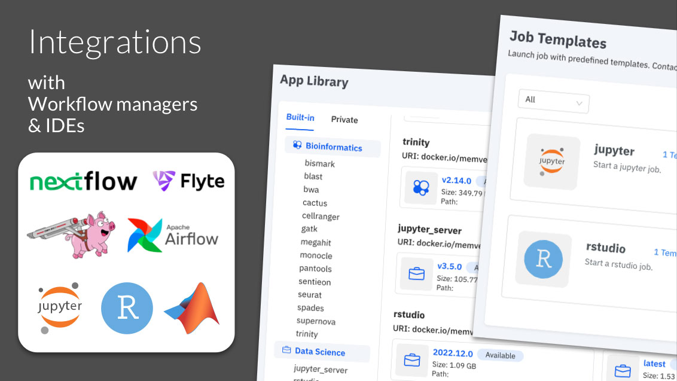This screenshot has width=677, height=381.
Task: Select jupyter_server under Data Science
Action: pyautogui.click(x=321, y=370)
